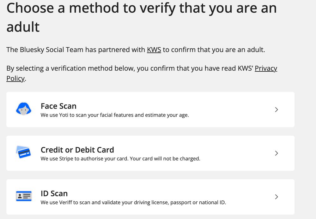Select the ID Scan title

pyautogui.click(x=54, y=193)
